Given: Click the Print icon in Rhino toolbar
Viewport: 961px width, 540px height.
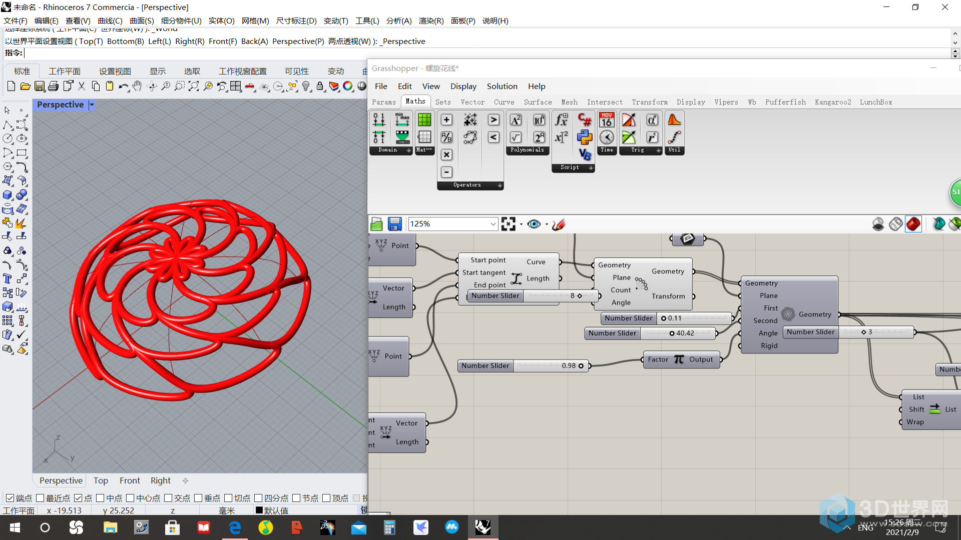Looking at the screenshot, I should (x=53, y=86).
